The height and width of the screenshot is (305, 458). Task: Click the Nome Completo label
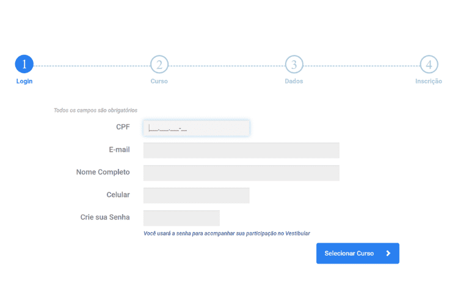[x=103, y=172]
